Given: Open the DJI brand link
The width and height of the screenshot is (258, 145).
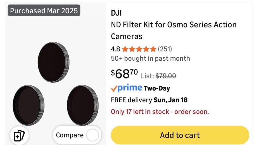Looking at the screenshot, I should [116, 13].
